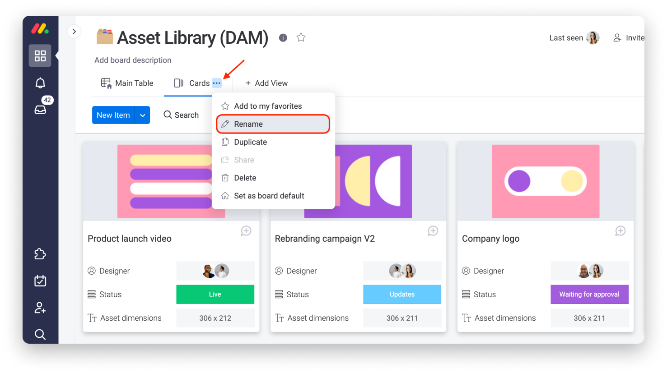Open the apps puzzle piece icon

40,254
